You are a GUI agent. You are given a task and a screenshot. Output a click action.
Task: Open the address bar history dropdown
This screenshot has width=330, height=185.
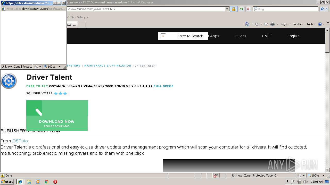coord(227,9)
